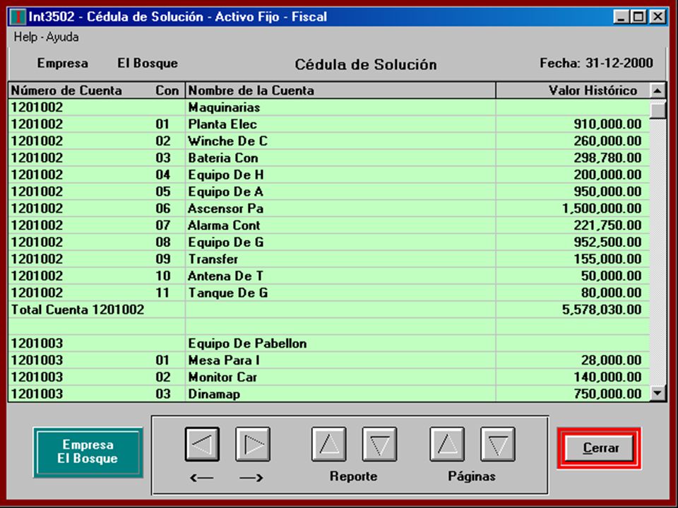Click the Con column header

point(167,90)
